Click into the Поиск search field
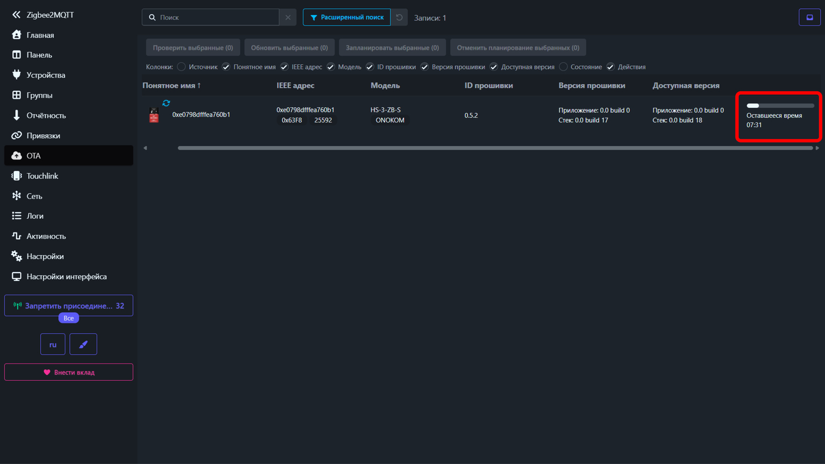Viewport: 825px width, 464px height. [x=217, y=18]
